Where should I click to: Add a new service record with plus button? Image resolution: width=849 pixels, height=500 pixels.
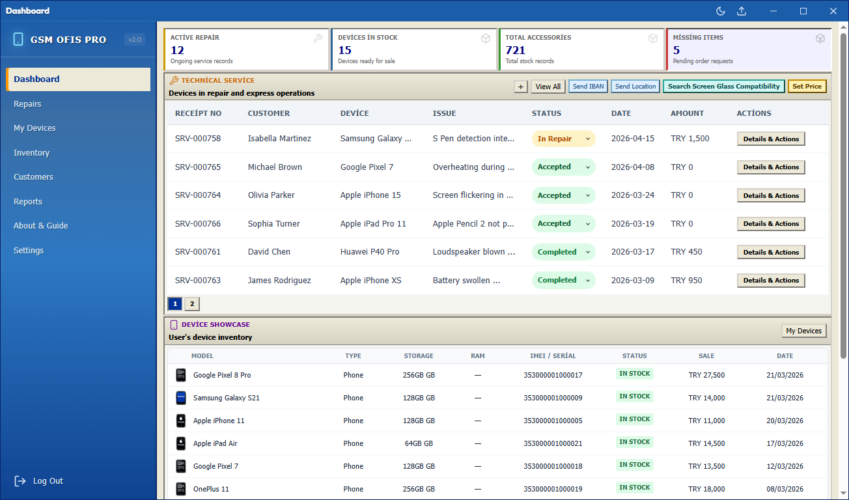[521, 87]
